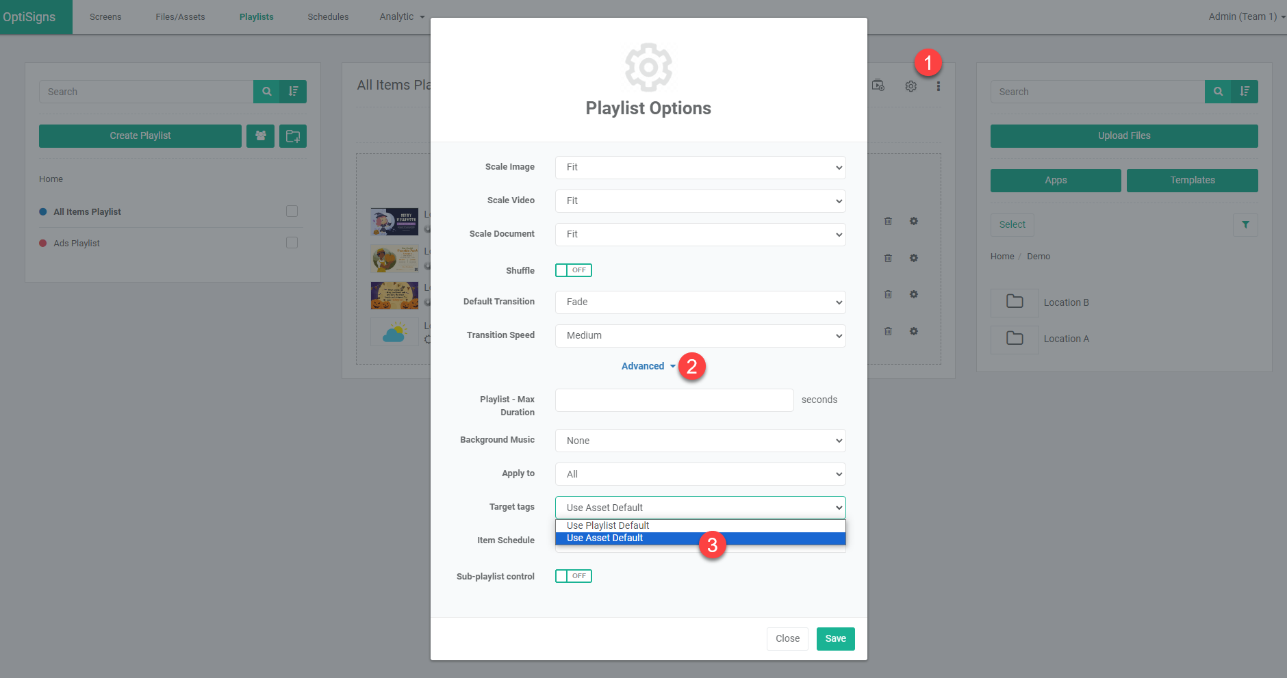Click the playlist settings gear icon
This screenshot has height=678, width=1287.
pyautogui.click(x=910, y=86)
